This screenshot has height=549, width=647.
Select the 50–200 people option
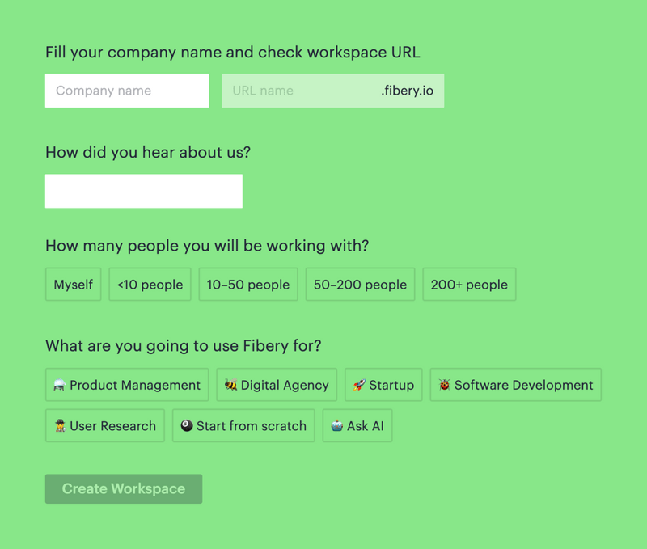coord(360,284)
